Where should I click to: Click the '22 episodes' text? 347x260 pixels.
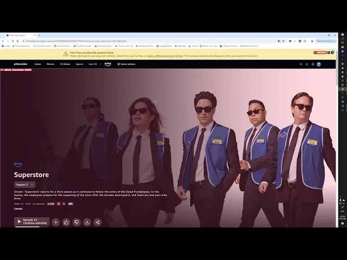tap(38, 204)
